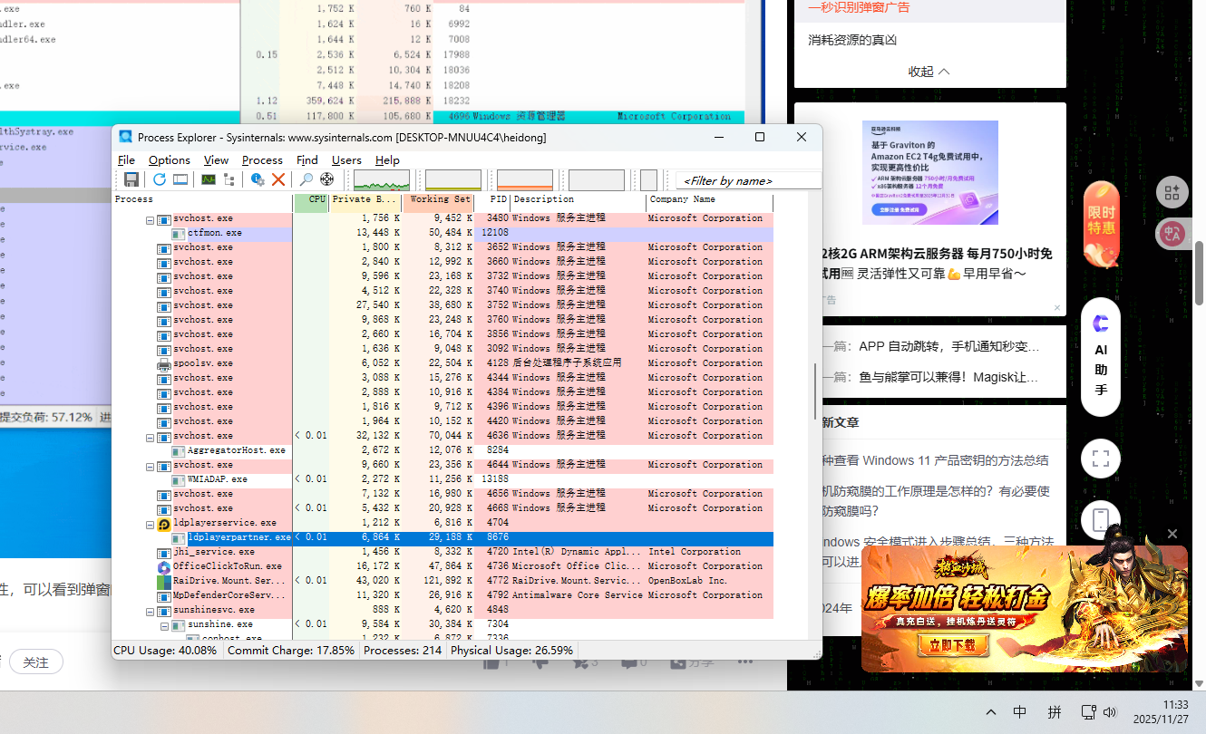Click the OfficeClickToRun.exe process icon

pyautogui.click(x=164, y=566)
